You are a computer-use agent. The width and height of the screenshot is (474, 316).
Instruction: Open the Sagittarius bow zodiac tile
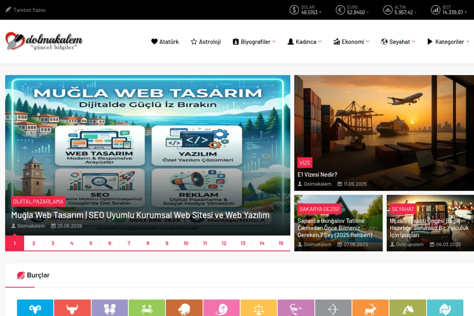(x=333, y=308)
